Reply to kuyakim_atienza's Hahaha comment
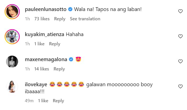The image size is (187, 110). [x=55, y=44]
